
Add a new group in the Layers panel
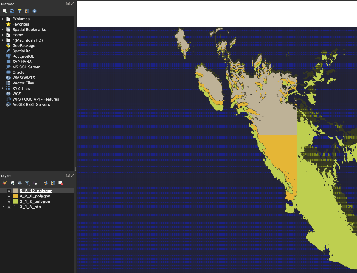click(12, 183)
